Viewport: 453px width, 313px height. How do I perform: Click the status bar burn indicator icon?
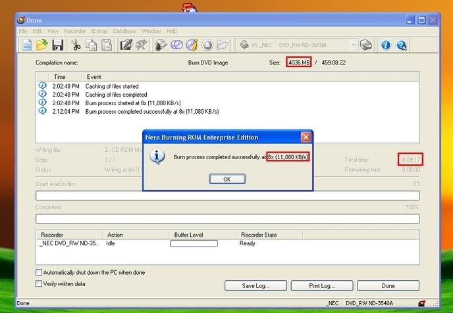(x=421, y=303)
